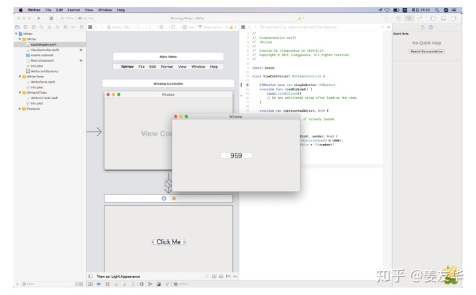Open the Report navigator speech bubble icon
Image resolution: width=476 pixels, height=295 pixels.
(81, 27)
